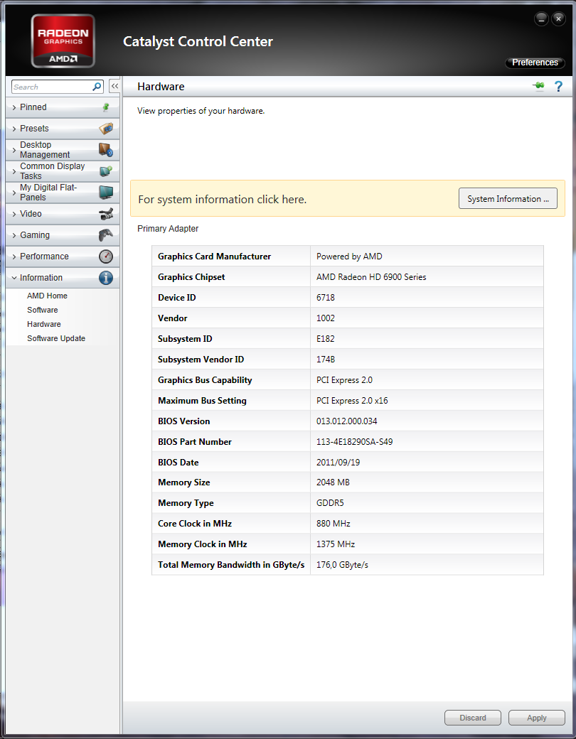Viewport: 576px width, 739px height.
Task: Click the 'Primary Adapter' heading
Action: (168, 229)
